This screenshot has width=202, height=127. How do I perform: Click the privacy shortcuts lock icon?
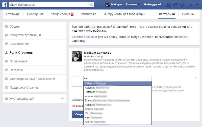[x=192, y=5]
